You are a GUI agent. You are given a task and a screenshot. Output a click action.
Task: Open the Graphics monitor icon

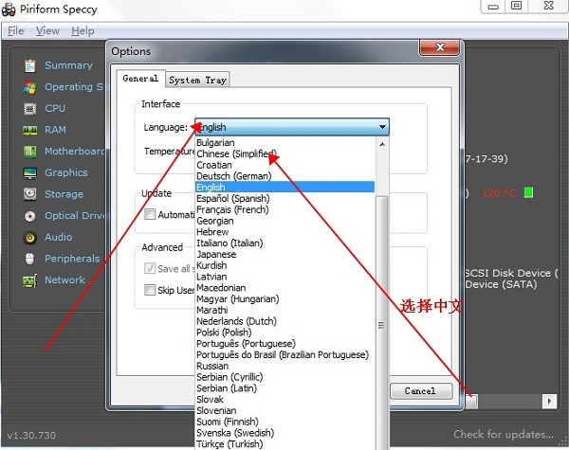(x=29, y=173)
